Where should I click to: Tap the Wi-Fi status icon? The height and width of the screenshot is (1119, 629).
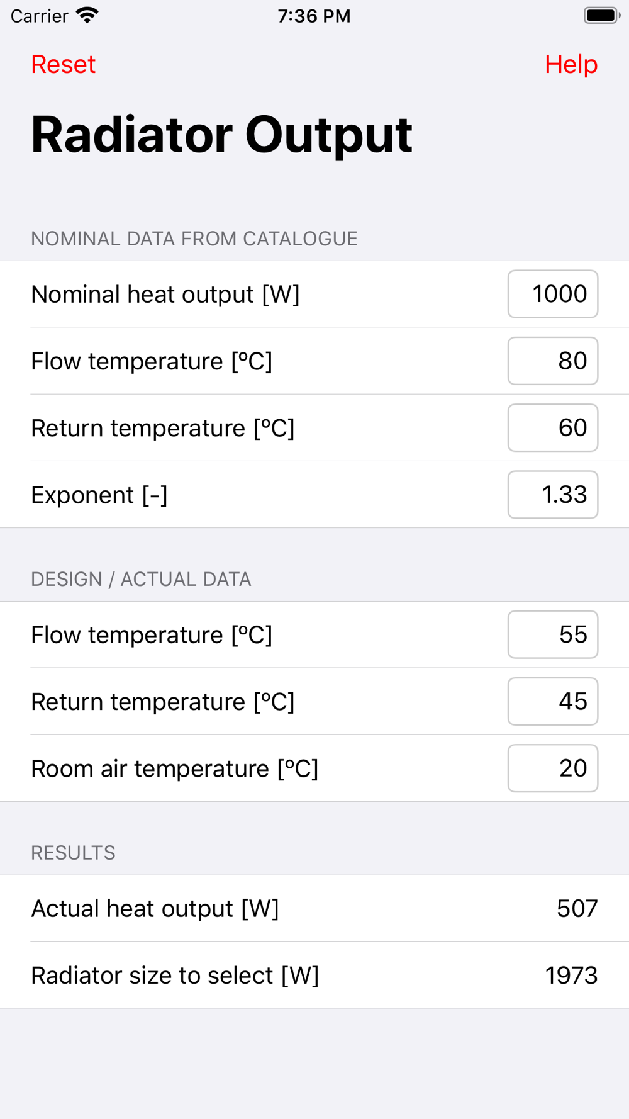[x=87, y=16]
